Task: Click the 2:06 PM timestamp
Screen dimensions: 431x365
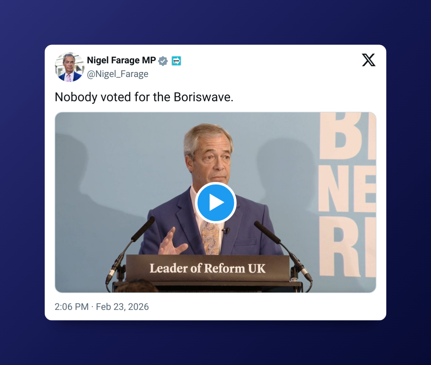Action: click(72, 307)
